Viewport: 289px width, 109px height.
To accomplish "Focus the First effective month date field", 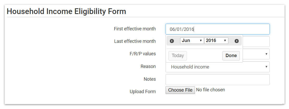I will coord(217,29).
